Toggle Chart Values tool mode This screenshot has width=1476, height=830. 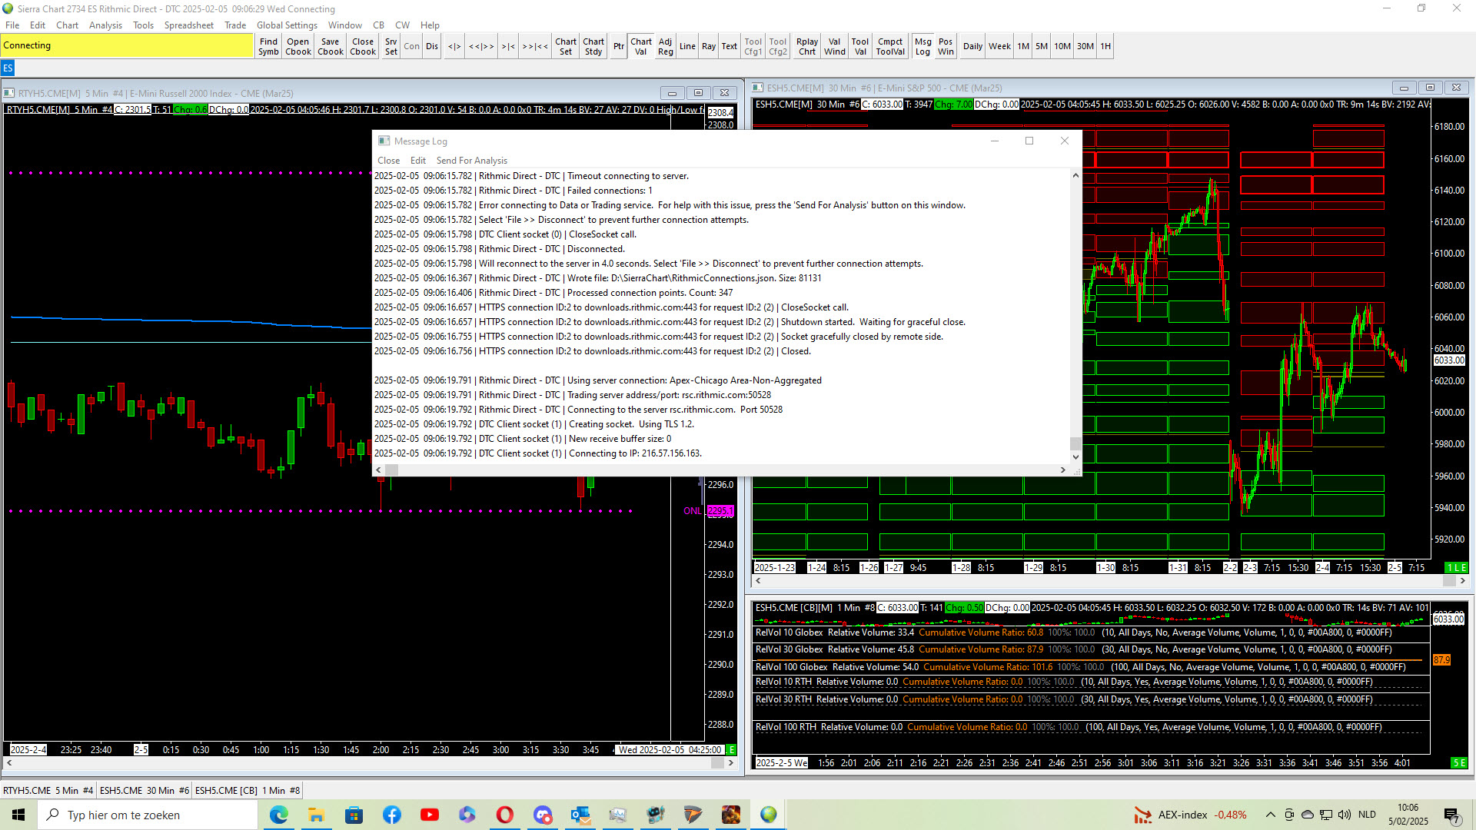[640, 46]
